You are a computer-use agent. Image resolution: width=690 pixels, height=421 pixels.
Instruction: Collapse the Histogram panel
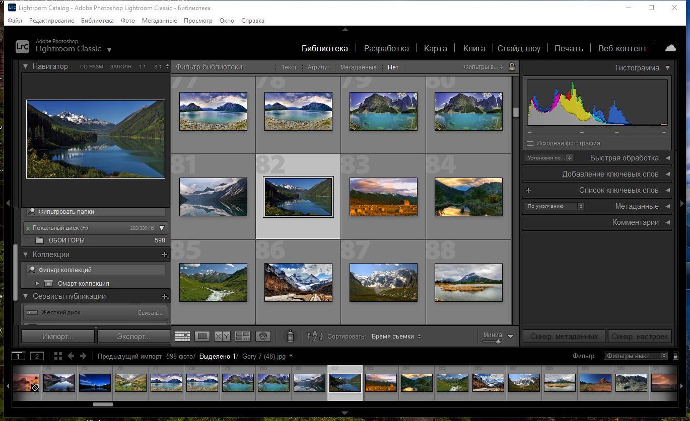(667, 68)
